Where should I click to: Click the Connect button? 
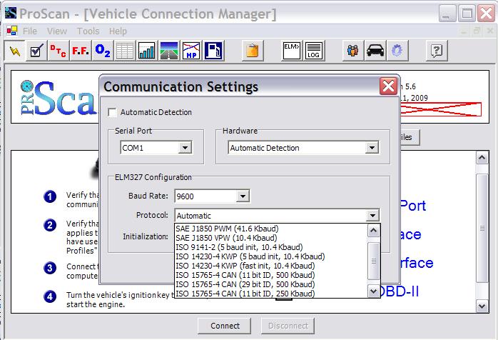(225, 326)
